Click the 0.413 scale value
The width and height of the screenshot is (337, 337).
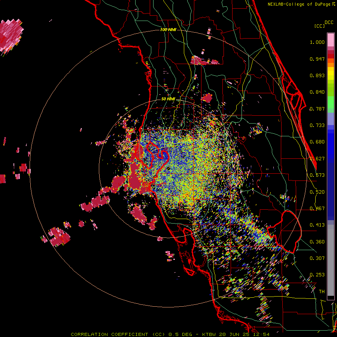[317, 225]
